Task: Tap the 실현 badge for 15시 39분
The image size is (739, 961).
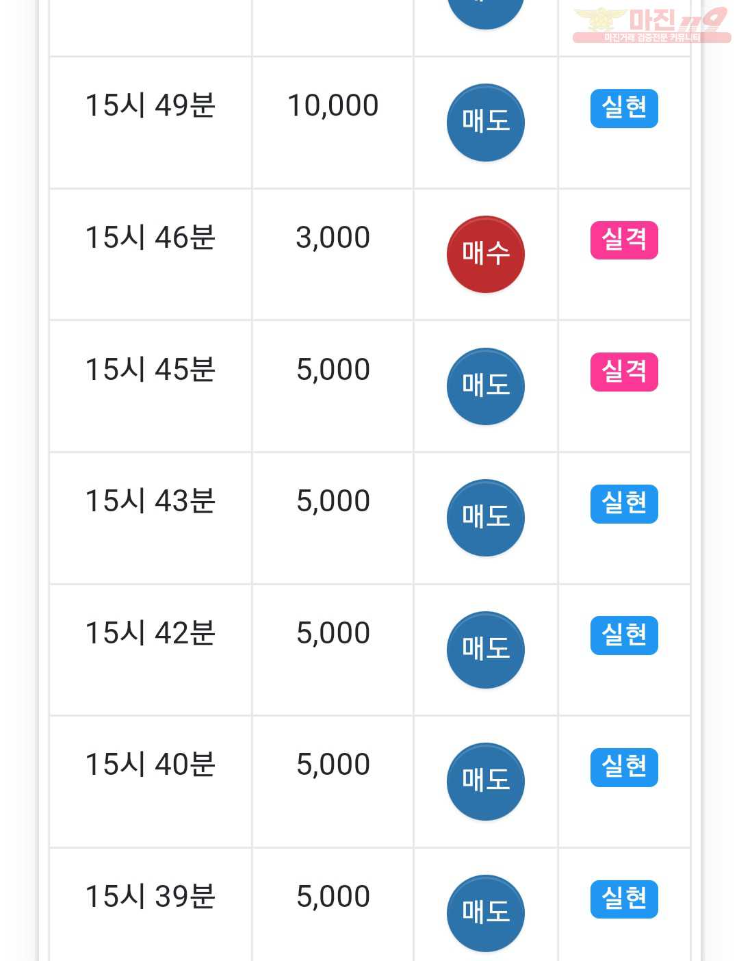Action: pos(624,899)
